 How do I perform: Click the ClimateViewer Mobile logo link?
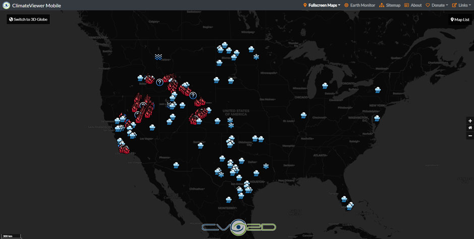(x=32, y=6)
